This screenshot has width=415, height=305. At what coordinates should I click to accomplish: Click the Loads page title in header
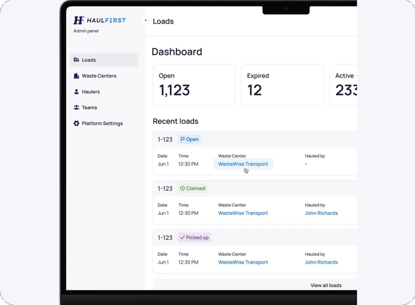[163, 22]
